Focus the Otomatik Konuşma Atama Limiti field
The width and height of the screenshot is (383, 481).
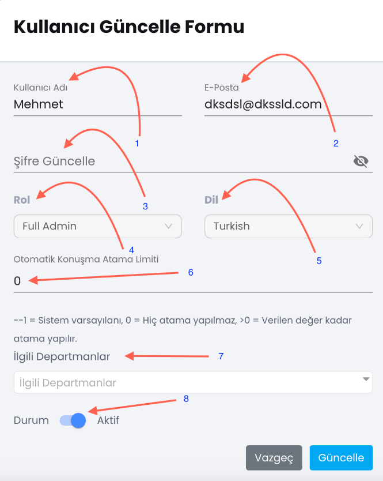point(193,281)
